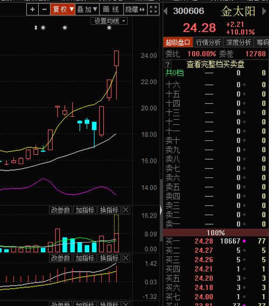Open the 复权 dropdown
Screen dimensions: 269x306
(62, 9)
